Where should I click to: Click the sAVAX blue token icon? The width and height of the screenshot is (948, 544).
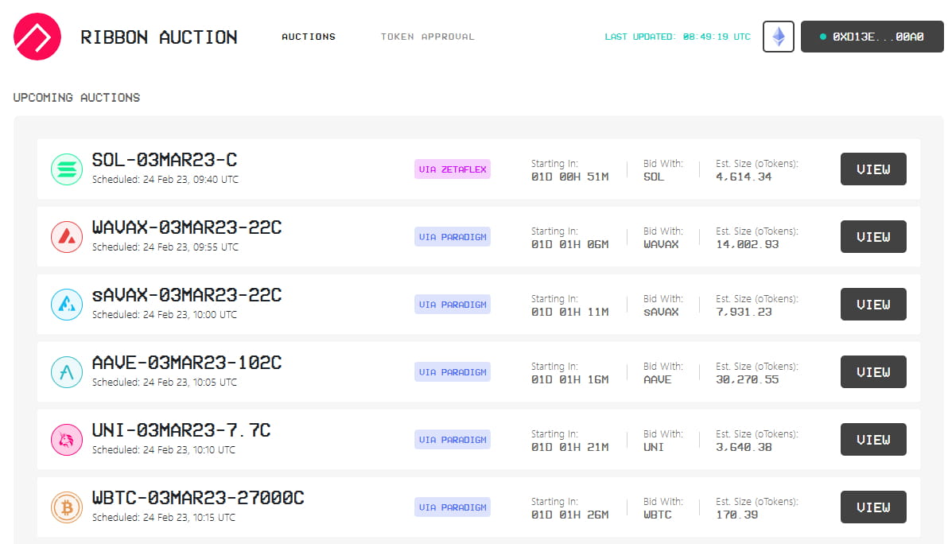tap(67, 305)
